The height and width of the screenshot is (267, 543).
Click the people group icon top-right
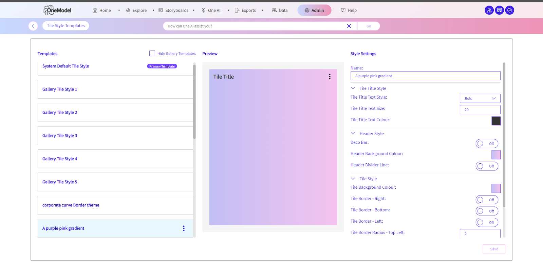click(x=489, y=10)
